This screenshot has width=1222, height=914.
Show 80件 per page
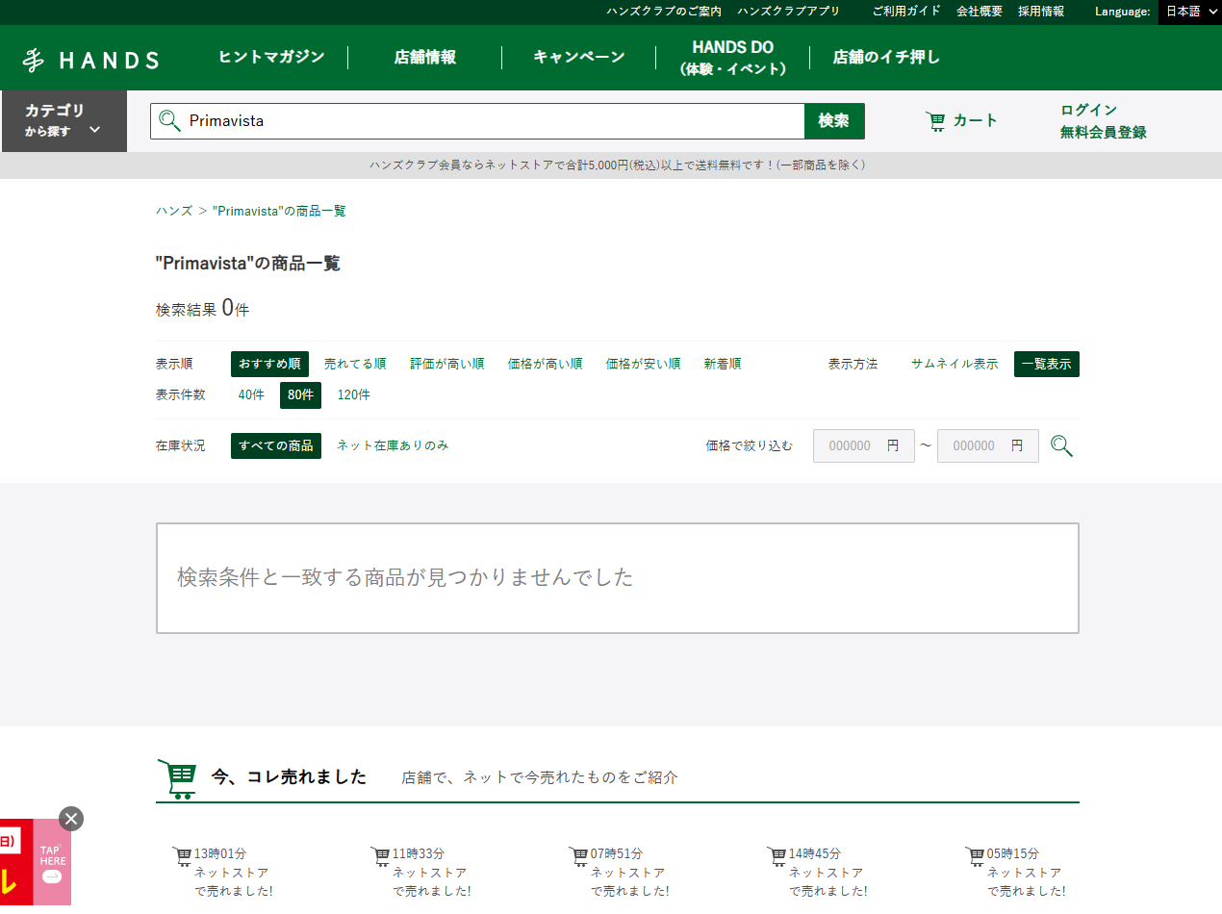tap(300, 394)
